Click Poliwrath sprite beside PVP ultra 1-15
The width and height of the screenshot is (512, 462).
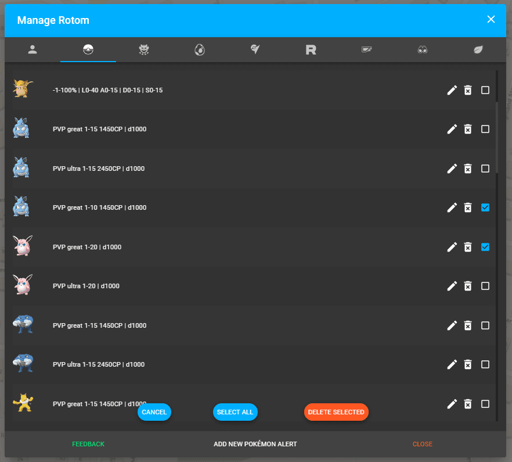click(x=23, y=363)
